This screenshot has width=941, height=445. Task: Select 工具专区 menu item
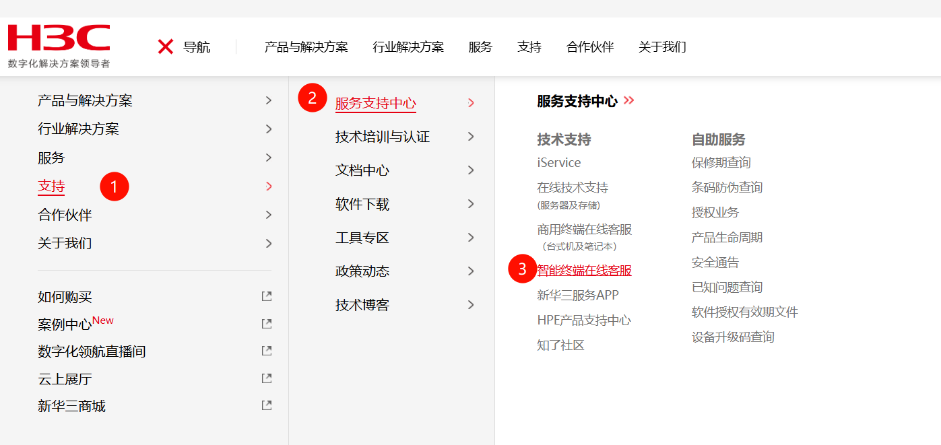[362, 238]
